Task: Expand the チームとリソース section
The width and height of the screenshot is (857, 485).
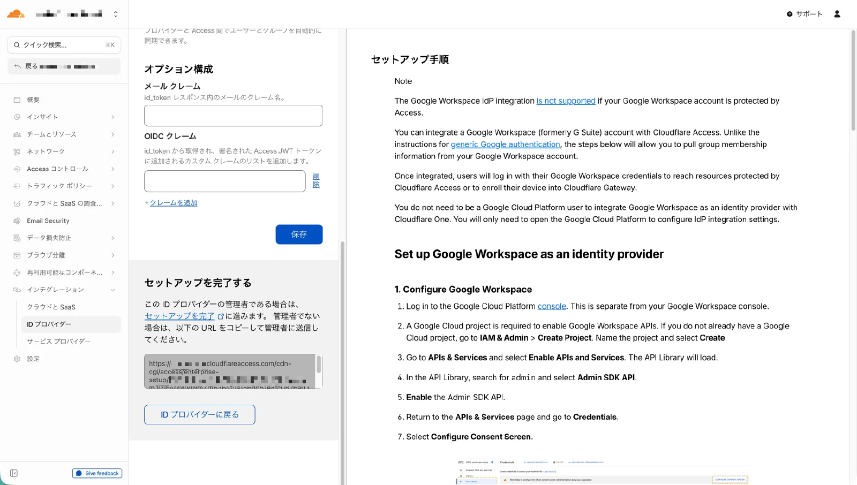Action: tap(112, 134)
